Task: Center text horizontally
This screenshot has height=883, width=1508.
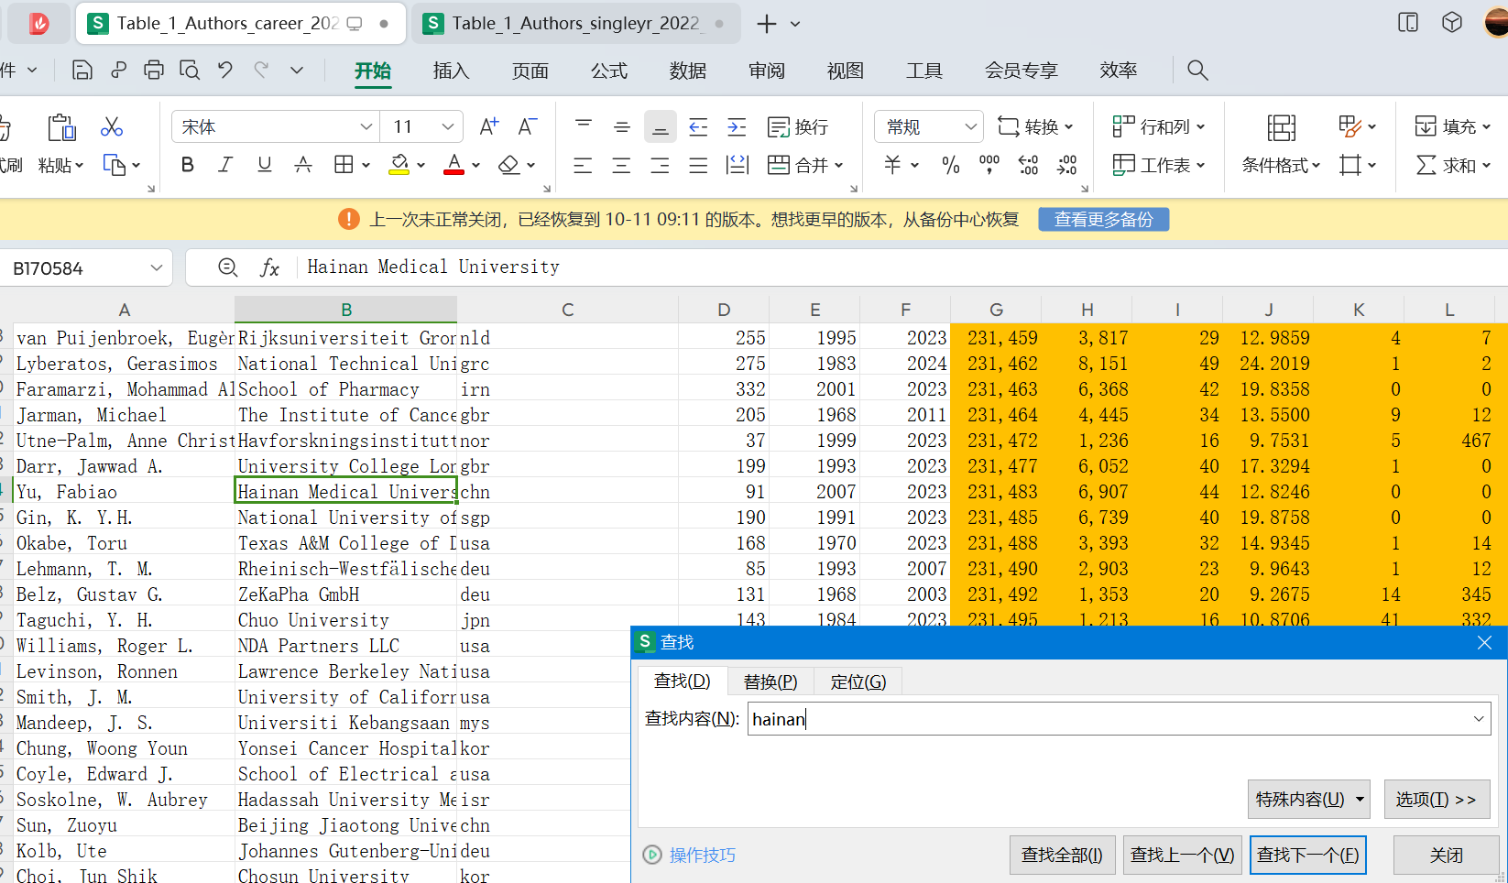Action: click(x=621, y=165)
